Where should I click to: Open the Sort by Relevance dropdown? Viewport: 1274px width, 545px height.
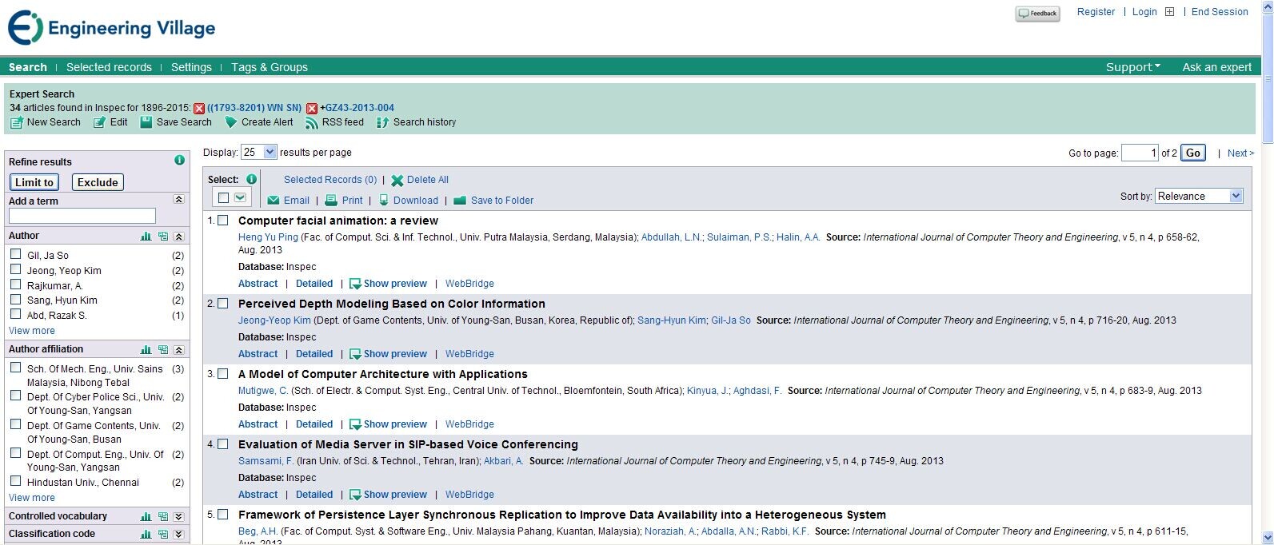coord(1199,196)
